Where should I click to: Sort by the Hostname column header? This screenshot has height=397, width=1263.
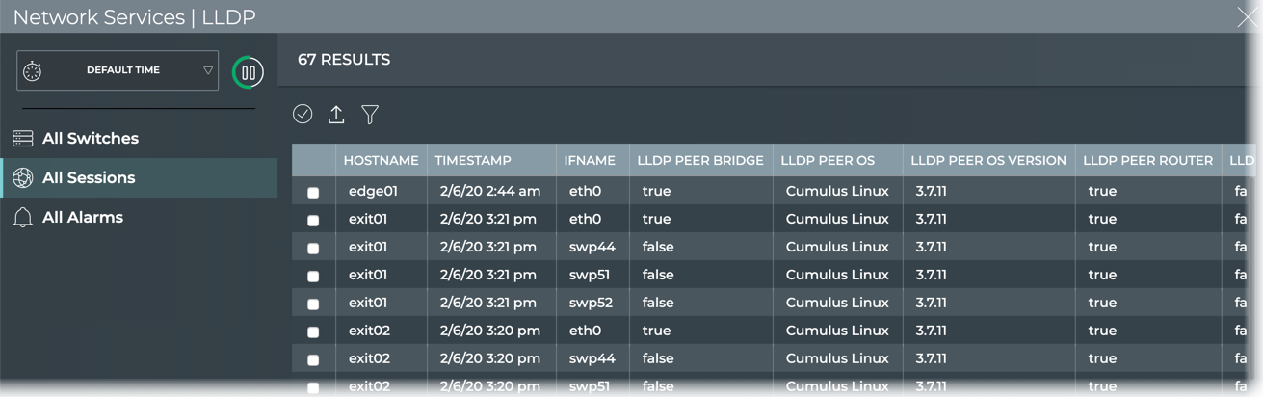[x=381, y=161]
